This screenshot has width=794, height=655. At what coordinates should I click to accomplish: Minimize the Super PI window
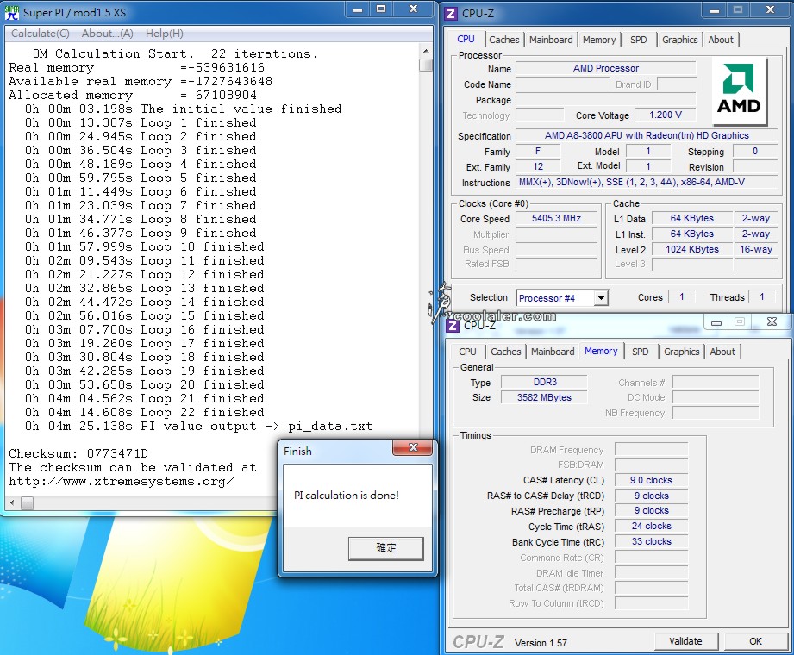click(358, 9)
